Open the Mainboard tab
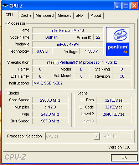Image resolution: width=139 pixels, height=165 pixels. pyautogui.click(x=45, y=15)
